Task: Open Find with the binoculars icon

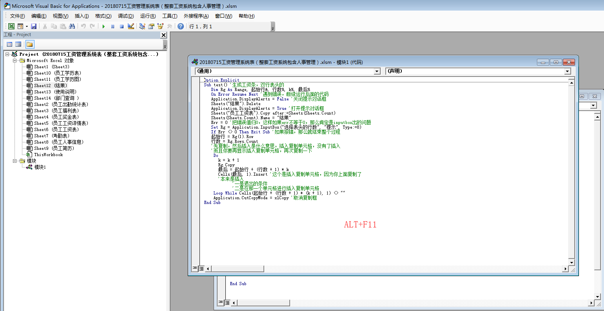Action: coord(72,26)
